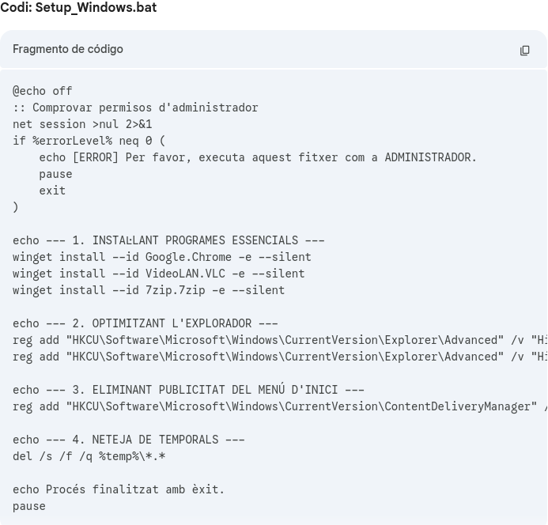Screen dimensions: 548x525
Task: Click the 'Codi: Setup_Windows.bat' heading
Action: click(x=78, y=8)
